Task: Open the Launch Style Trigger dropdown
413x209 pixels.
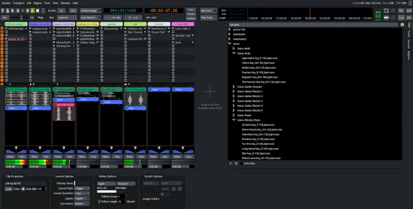Action: [82, 188]
